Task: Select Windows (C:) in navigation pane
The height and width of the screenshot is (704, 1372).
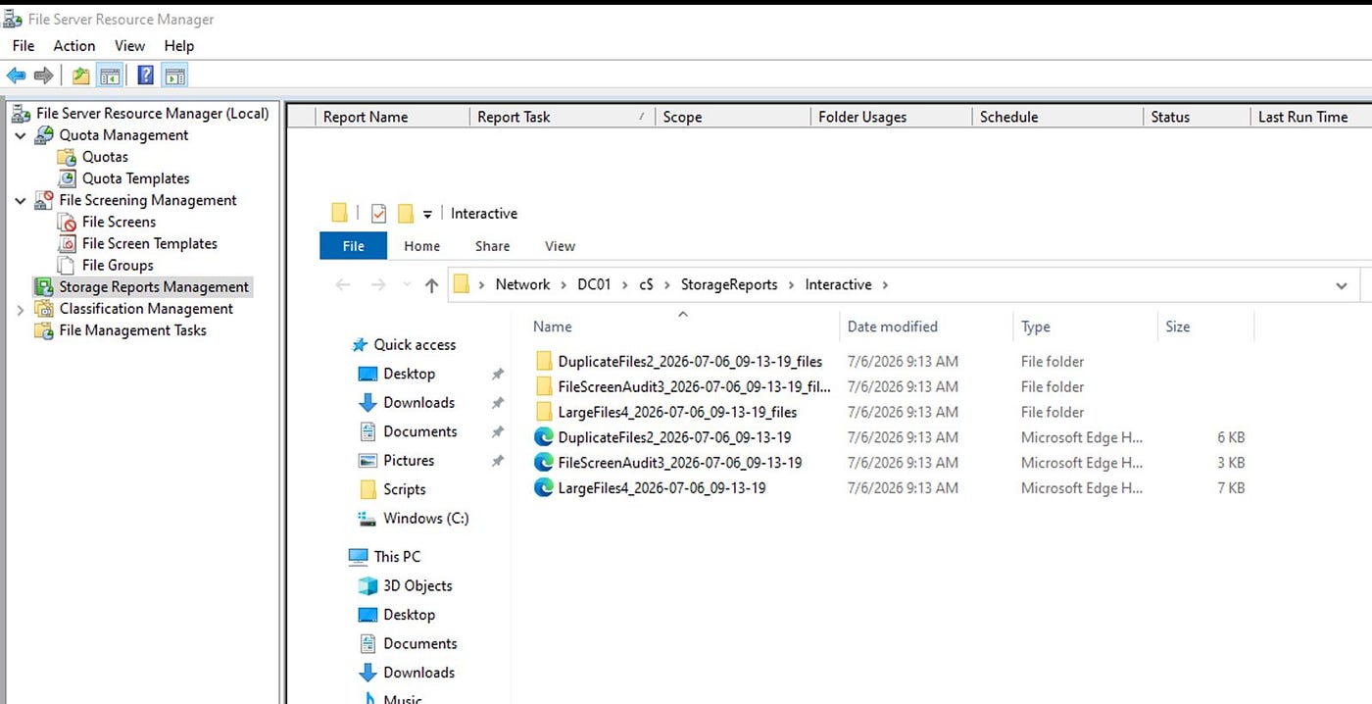Action: click(x=426, y=518)
